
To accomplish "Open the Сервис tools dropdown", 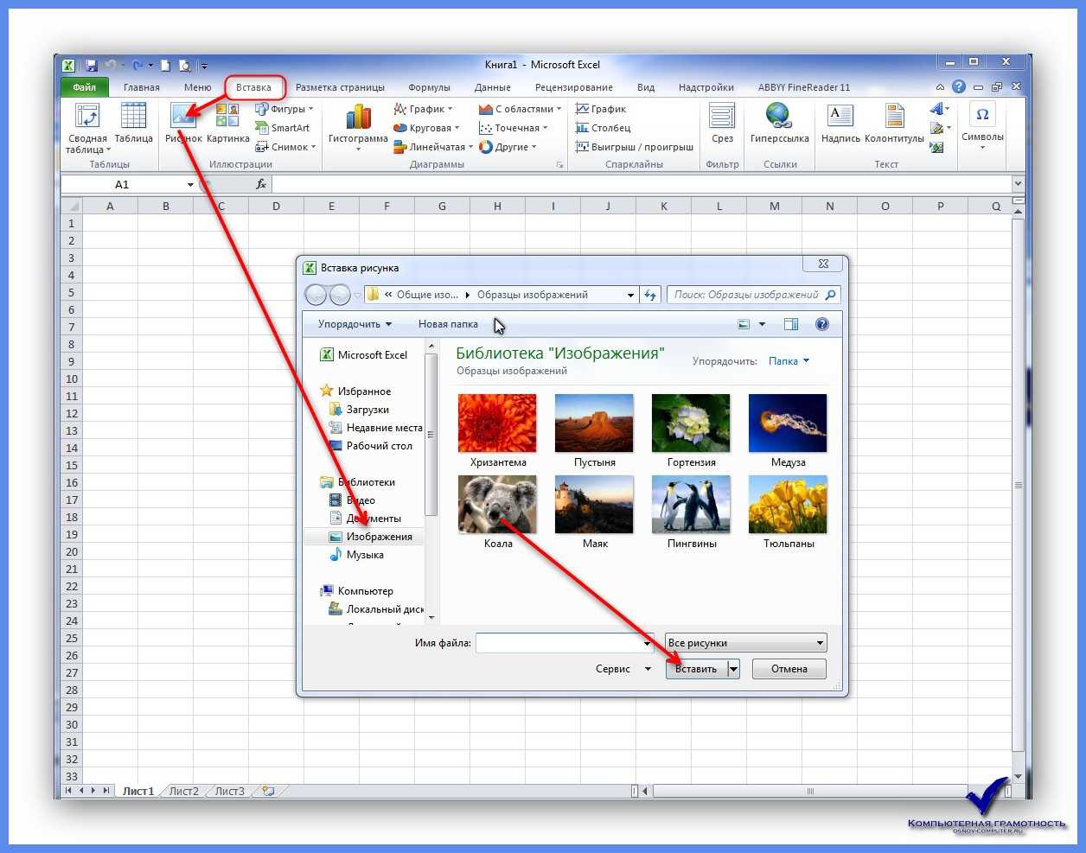I will [623, 669].
